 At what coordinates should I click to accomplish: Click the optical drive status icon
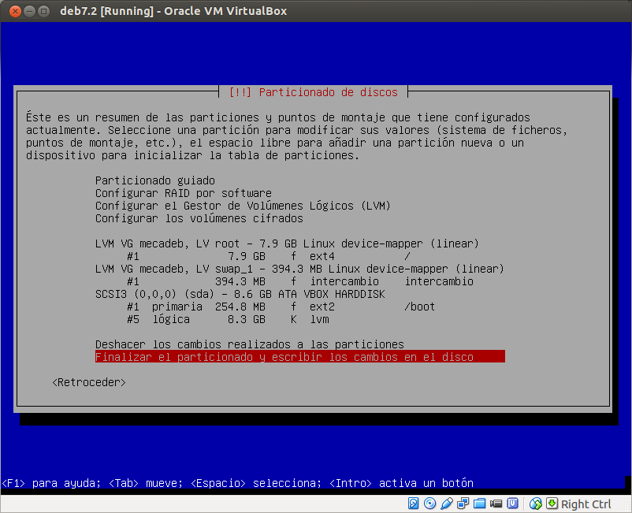click(429, 504)
